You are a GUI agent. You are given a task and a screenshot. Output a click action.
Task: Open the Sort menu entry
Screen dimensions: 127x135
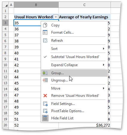74,49
